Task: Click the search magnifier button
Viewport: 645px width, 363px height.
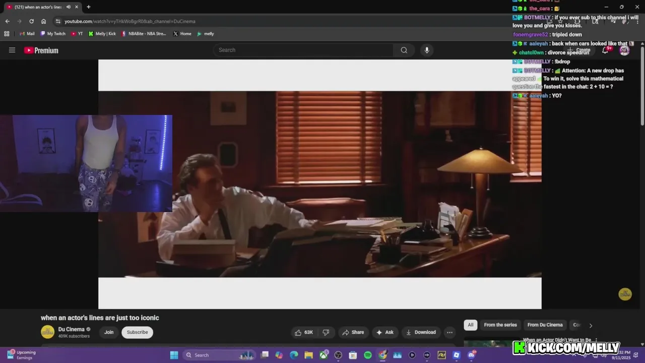Action: click(404, 50)
